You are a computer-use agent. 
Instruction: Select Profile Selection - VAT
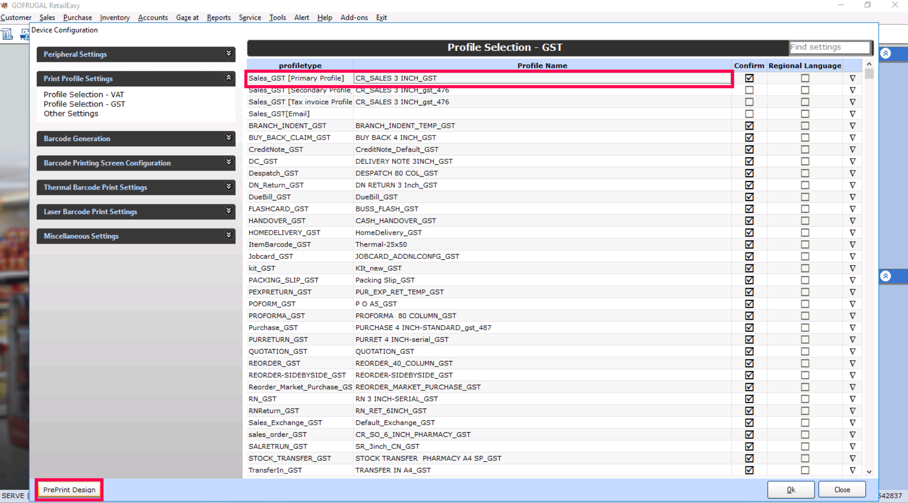point(84,95)
